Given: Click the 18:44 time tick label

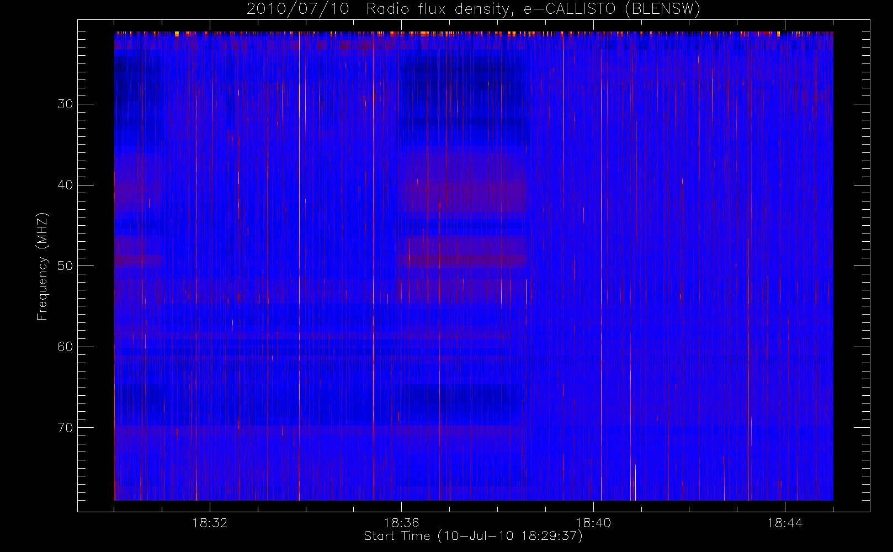Looking at the screenshot, I should (785, 523).
